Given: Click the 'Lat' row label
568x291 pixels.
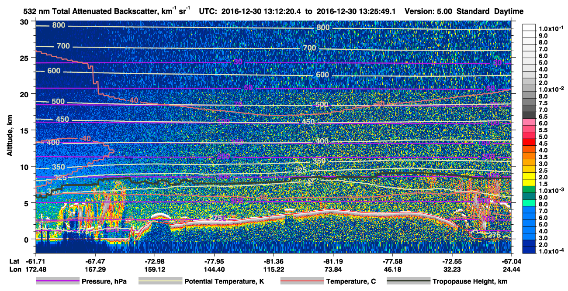Looking at the screenshot, I should pyautogui.click(x=14, y=262).
